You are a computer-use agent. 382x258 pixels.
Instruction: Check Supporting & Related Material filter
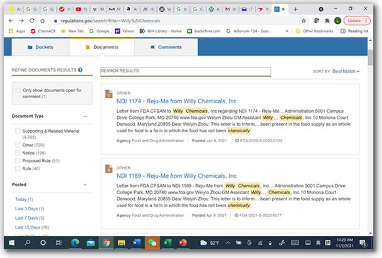tap(18, 131)
